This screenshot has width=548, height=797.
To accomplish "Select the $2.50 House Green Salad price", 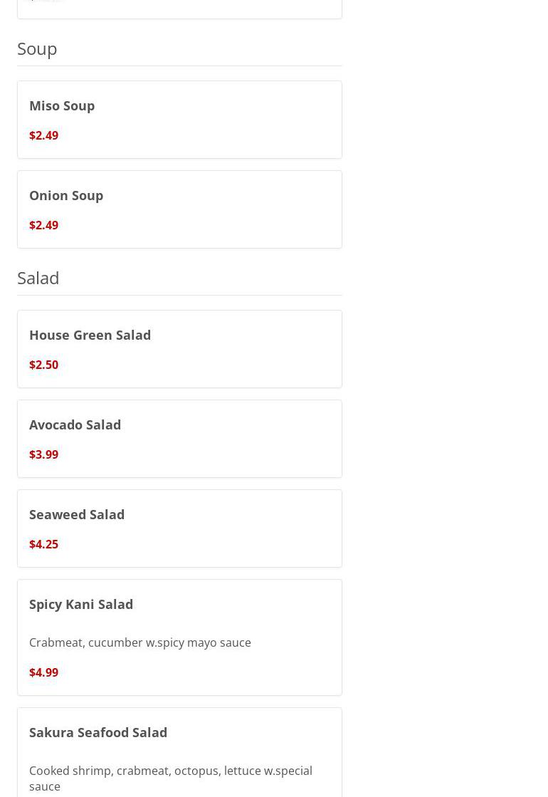I will tap(43, 365).
